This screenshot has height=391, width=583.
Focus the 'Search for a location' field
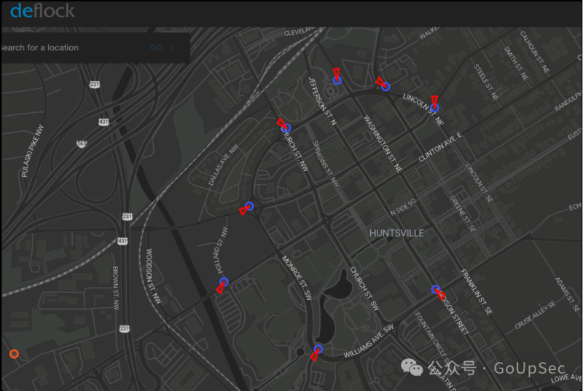pos(73,48)
